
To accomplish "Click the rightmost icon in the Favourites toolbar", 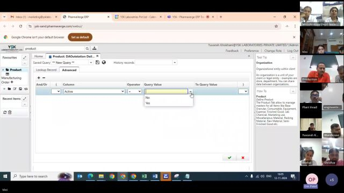I will pyautogui.click(x=26, y=89).
